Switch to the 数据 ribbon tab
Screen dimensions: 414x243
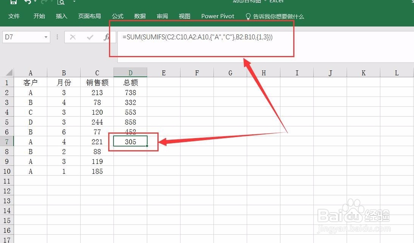[x=140, y=16]
